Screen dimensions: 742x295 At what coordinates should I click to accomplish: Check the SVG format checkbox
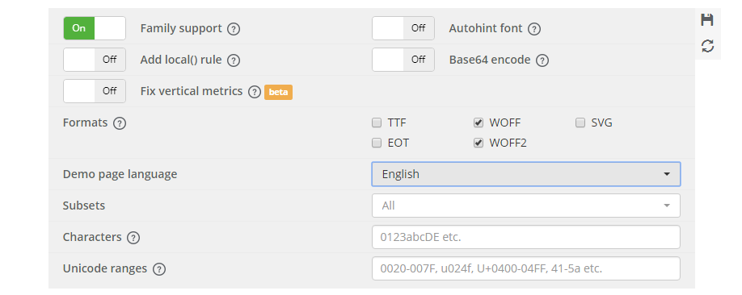(x=580, y=123)
